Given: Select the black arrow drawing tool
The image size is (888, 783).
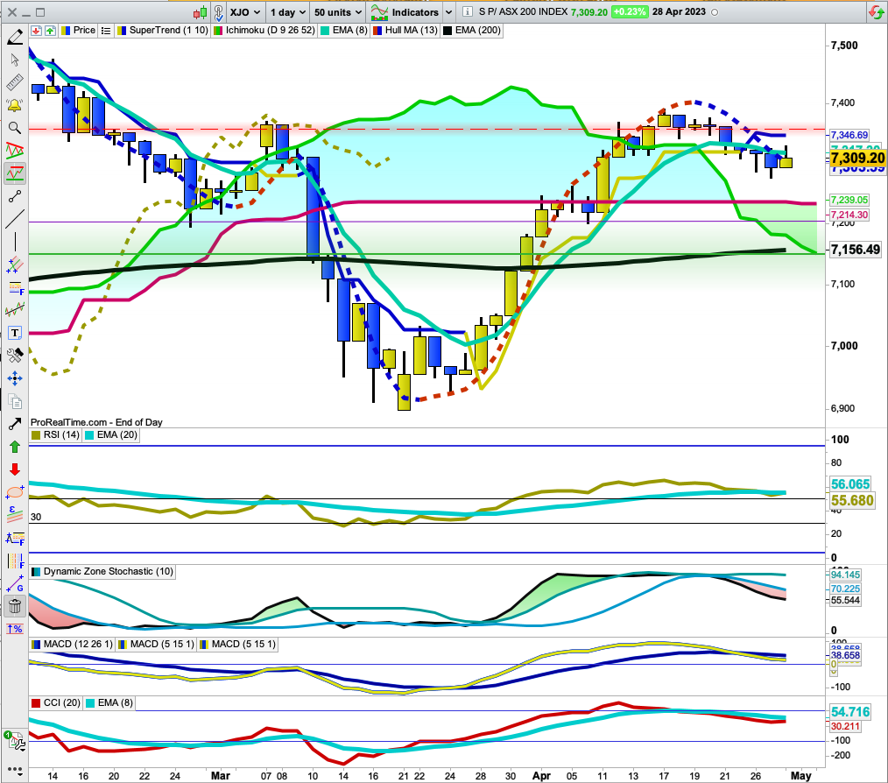Looking at the screenshot, I should click(15, 424).
